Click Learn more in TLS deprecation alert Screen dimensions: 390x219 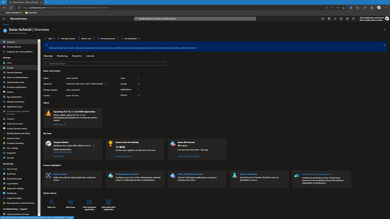pyautogui.click(x=59, y=124)
